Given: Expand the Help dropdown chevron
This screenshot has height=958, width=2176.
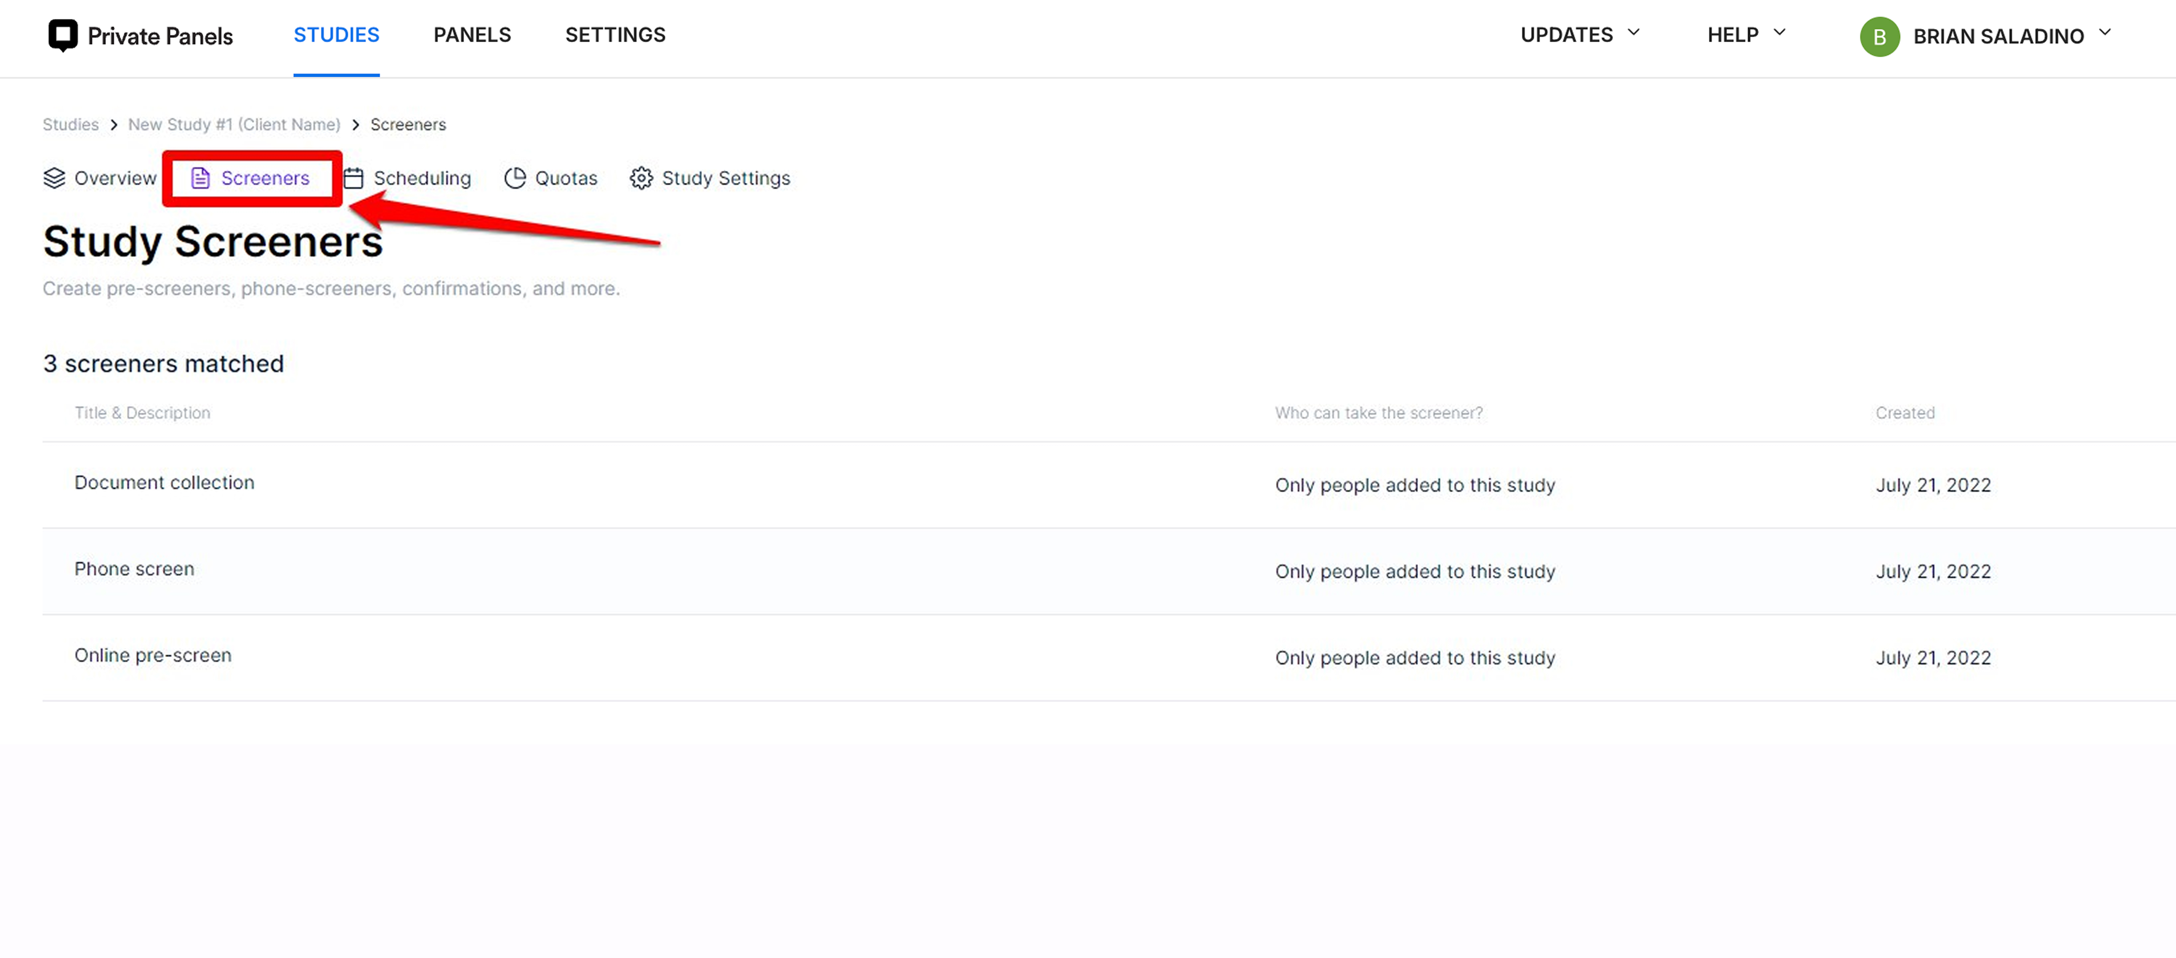Looking at the screenshot, I should point(1779,33).
